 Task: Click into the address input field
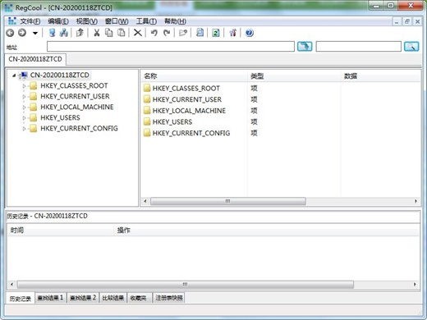pos(171,47)
